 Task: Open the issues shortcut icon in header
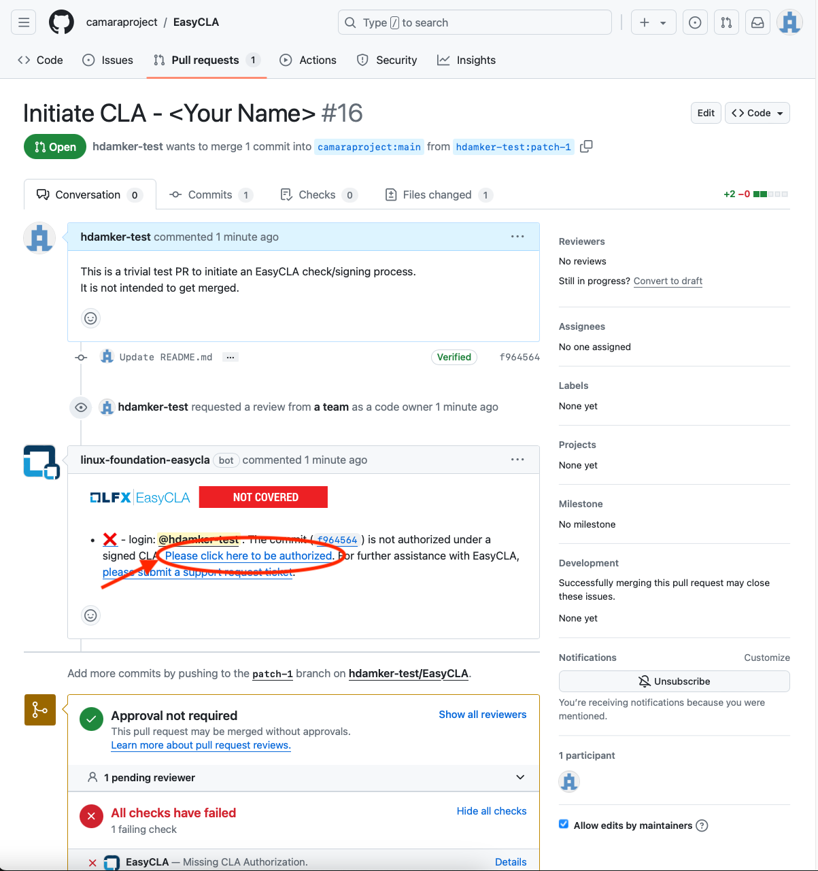(695, 22)
